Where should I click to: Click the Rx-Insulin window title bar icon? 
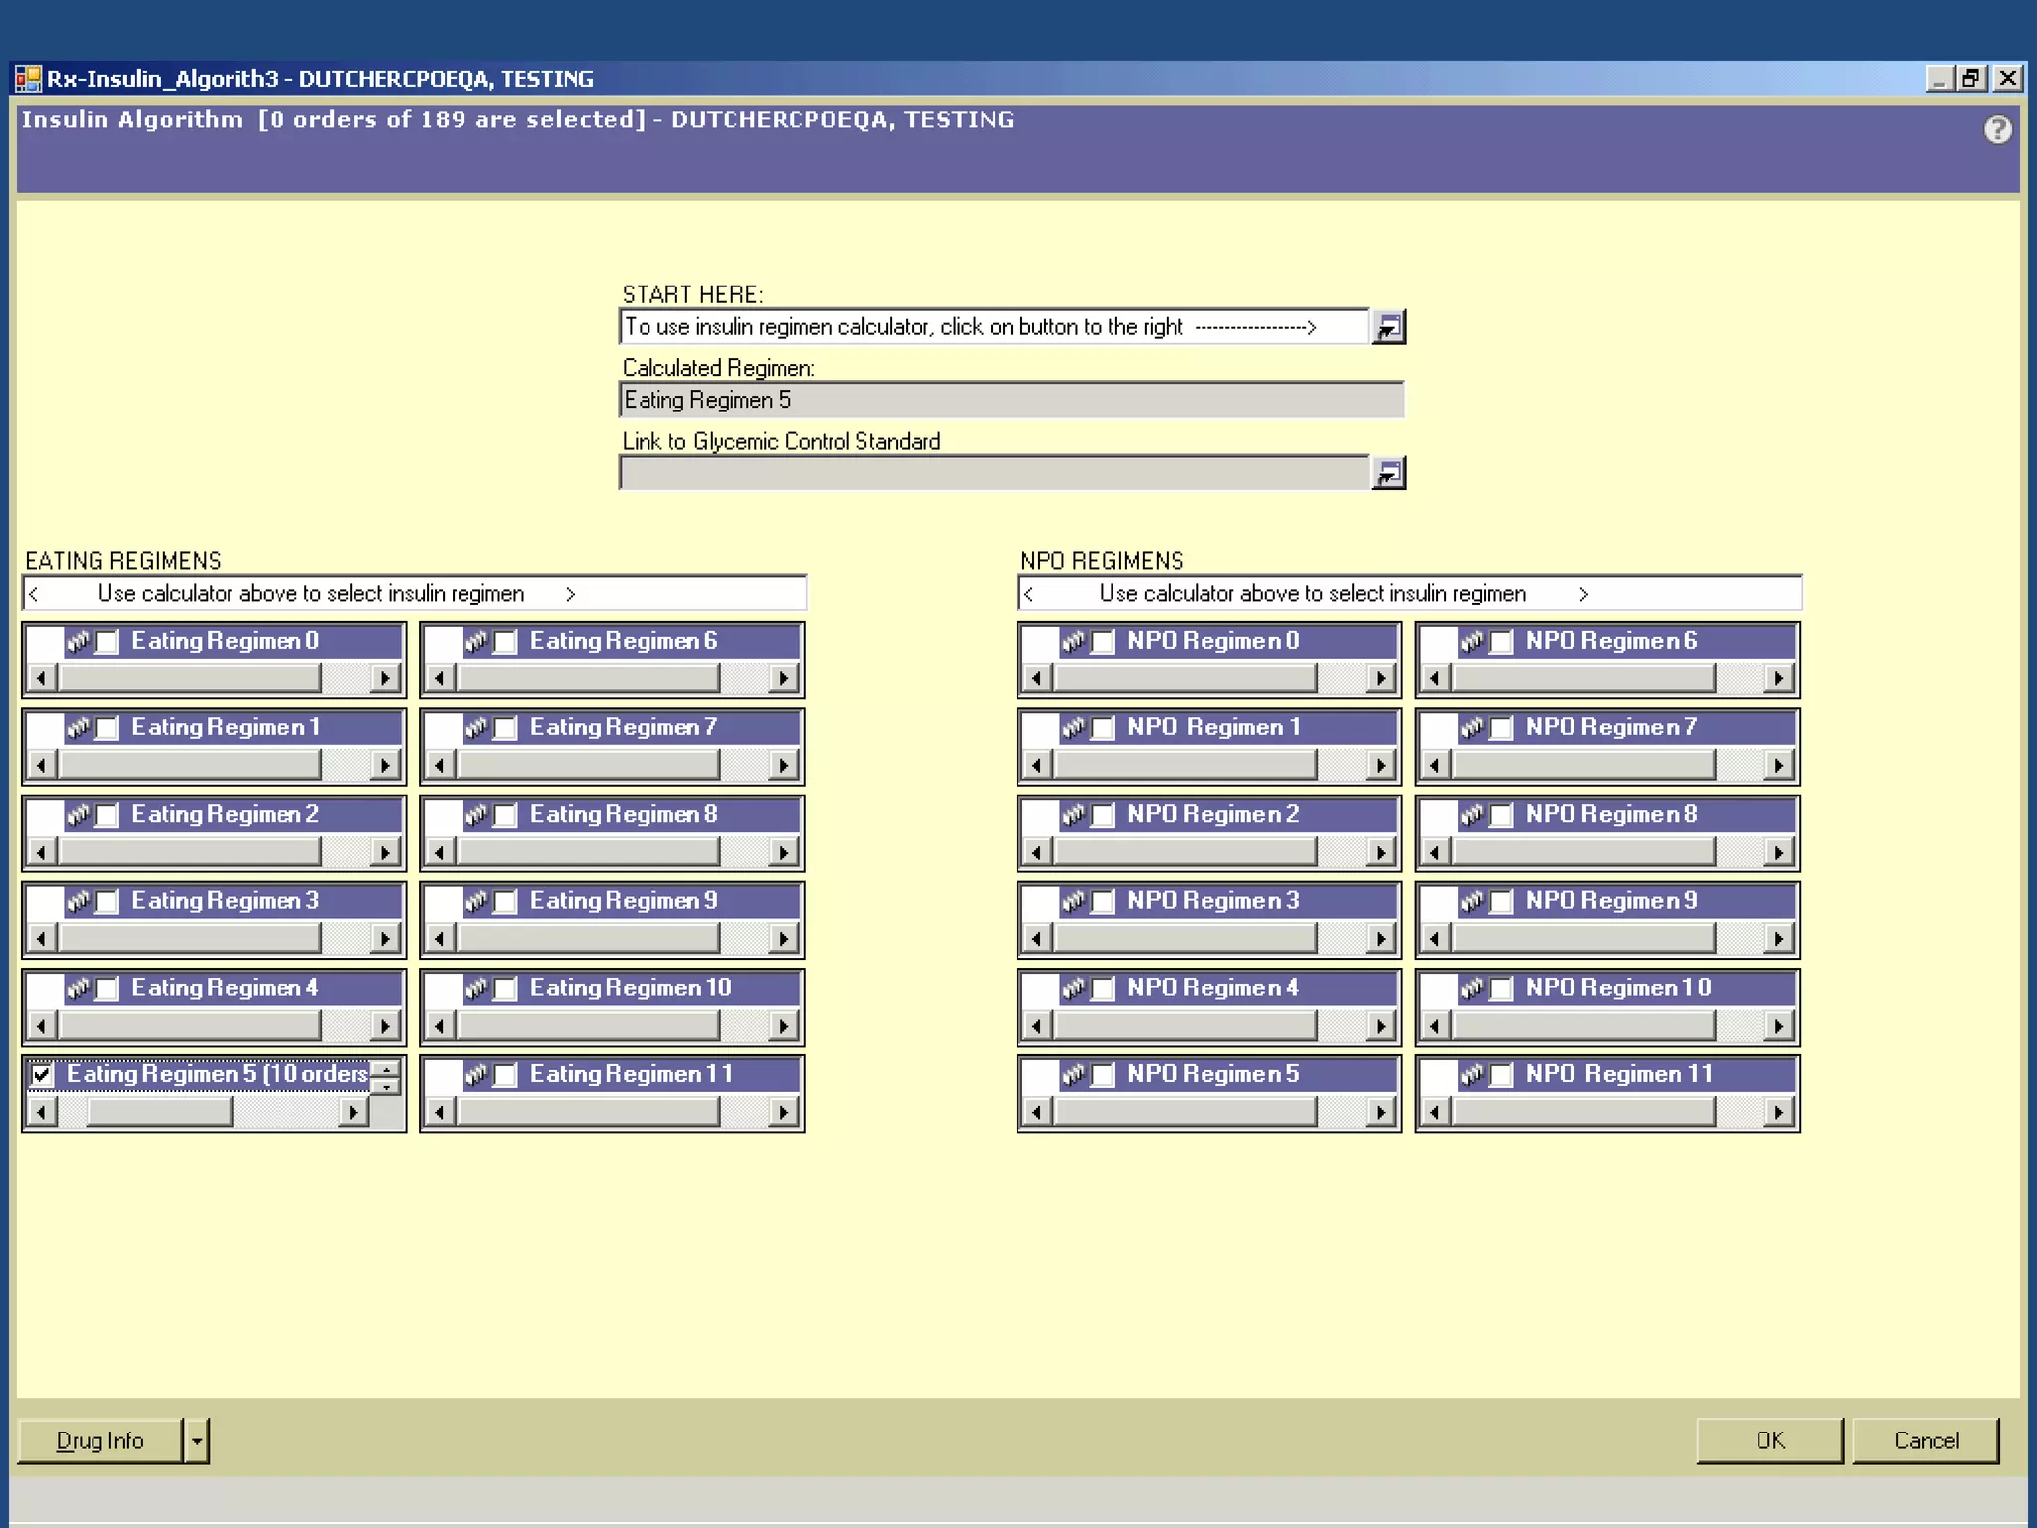coord(28,79)
